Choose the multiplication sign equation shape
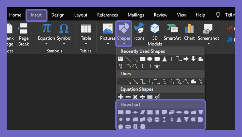Viewport: 242px width, 137px height. point(135,97)
